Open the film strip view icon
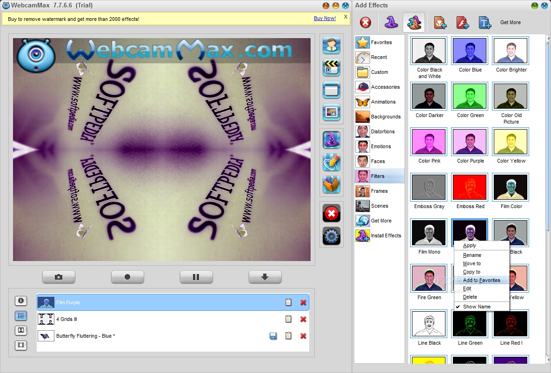 pyautogui.click(x=21, y=345)
